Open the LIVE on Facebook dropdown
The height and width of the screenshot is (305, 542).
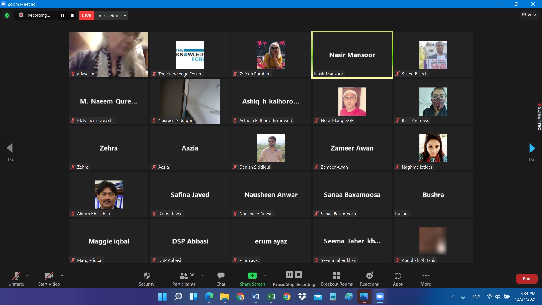(x=112, y=16)
